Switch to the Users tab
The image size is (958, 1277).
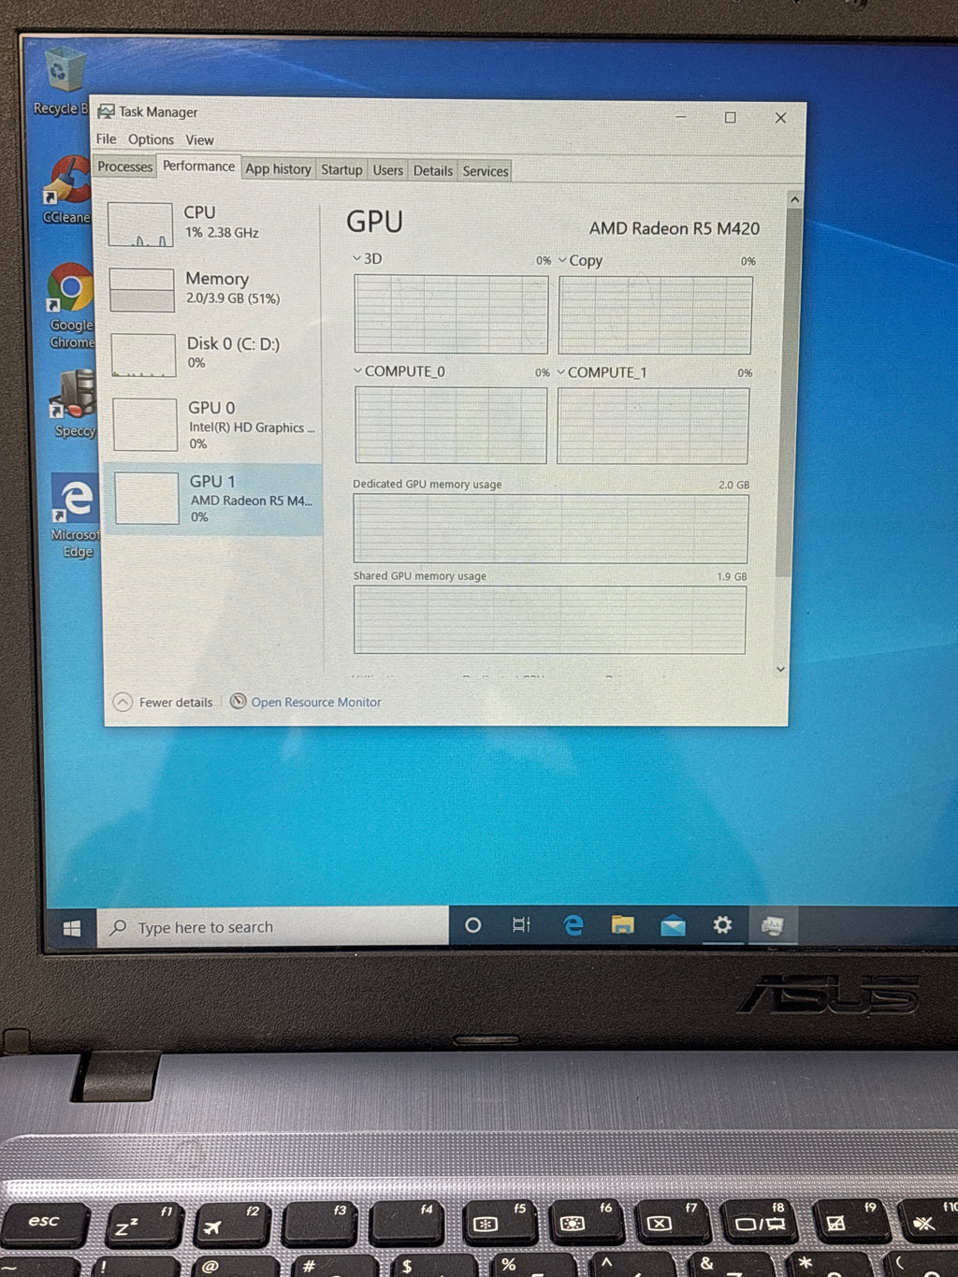[x=387, y=170]
